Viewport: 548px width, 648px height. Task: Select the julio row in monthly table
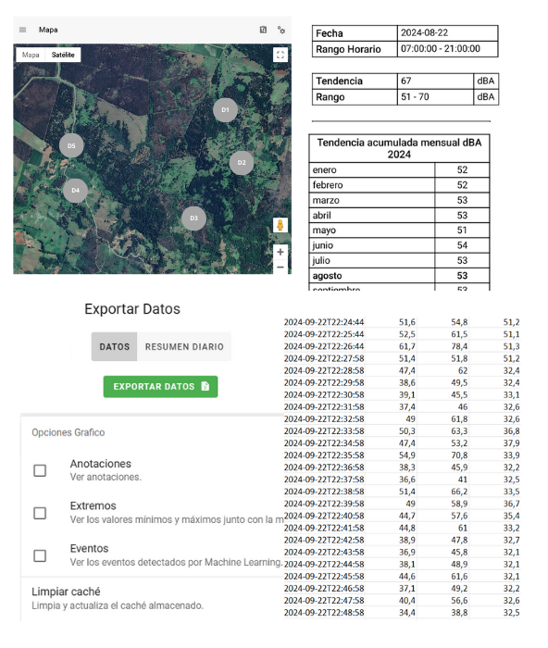[399, 261]
